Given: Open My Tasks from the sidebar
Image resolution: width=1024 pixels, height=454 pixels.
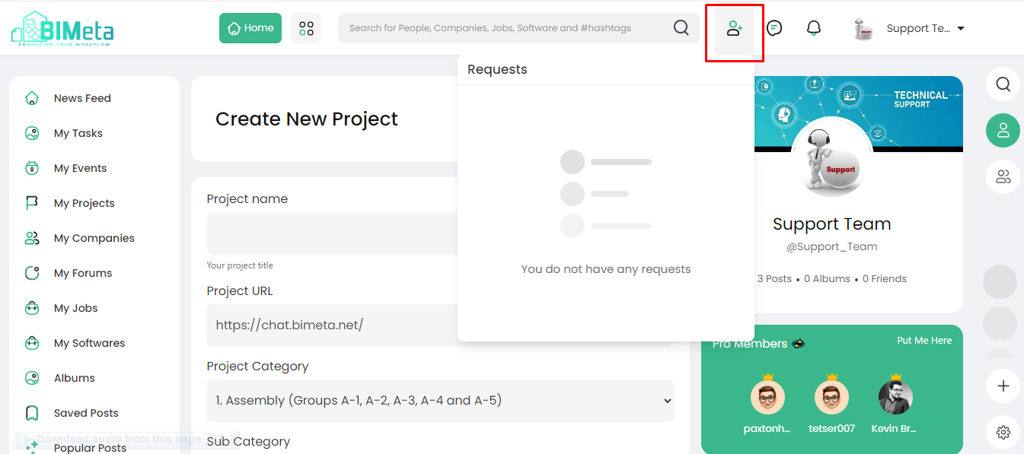Looking at the screenshot, I should click(x=78, y=133).
